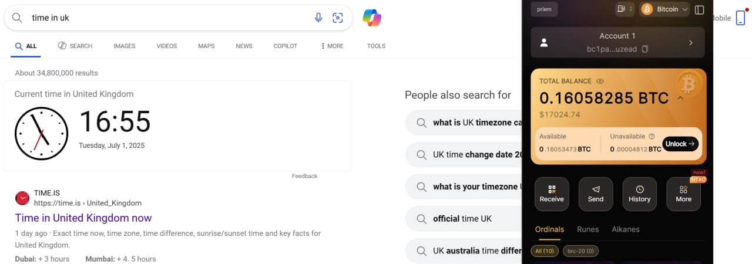Click the Unlock button
Screen dimensions: 752x264
680,144
